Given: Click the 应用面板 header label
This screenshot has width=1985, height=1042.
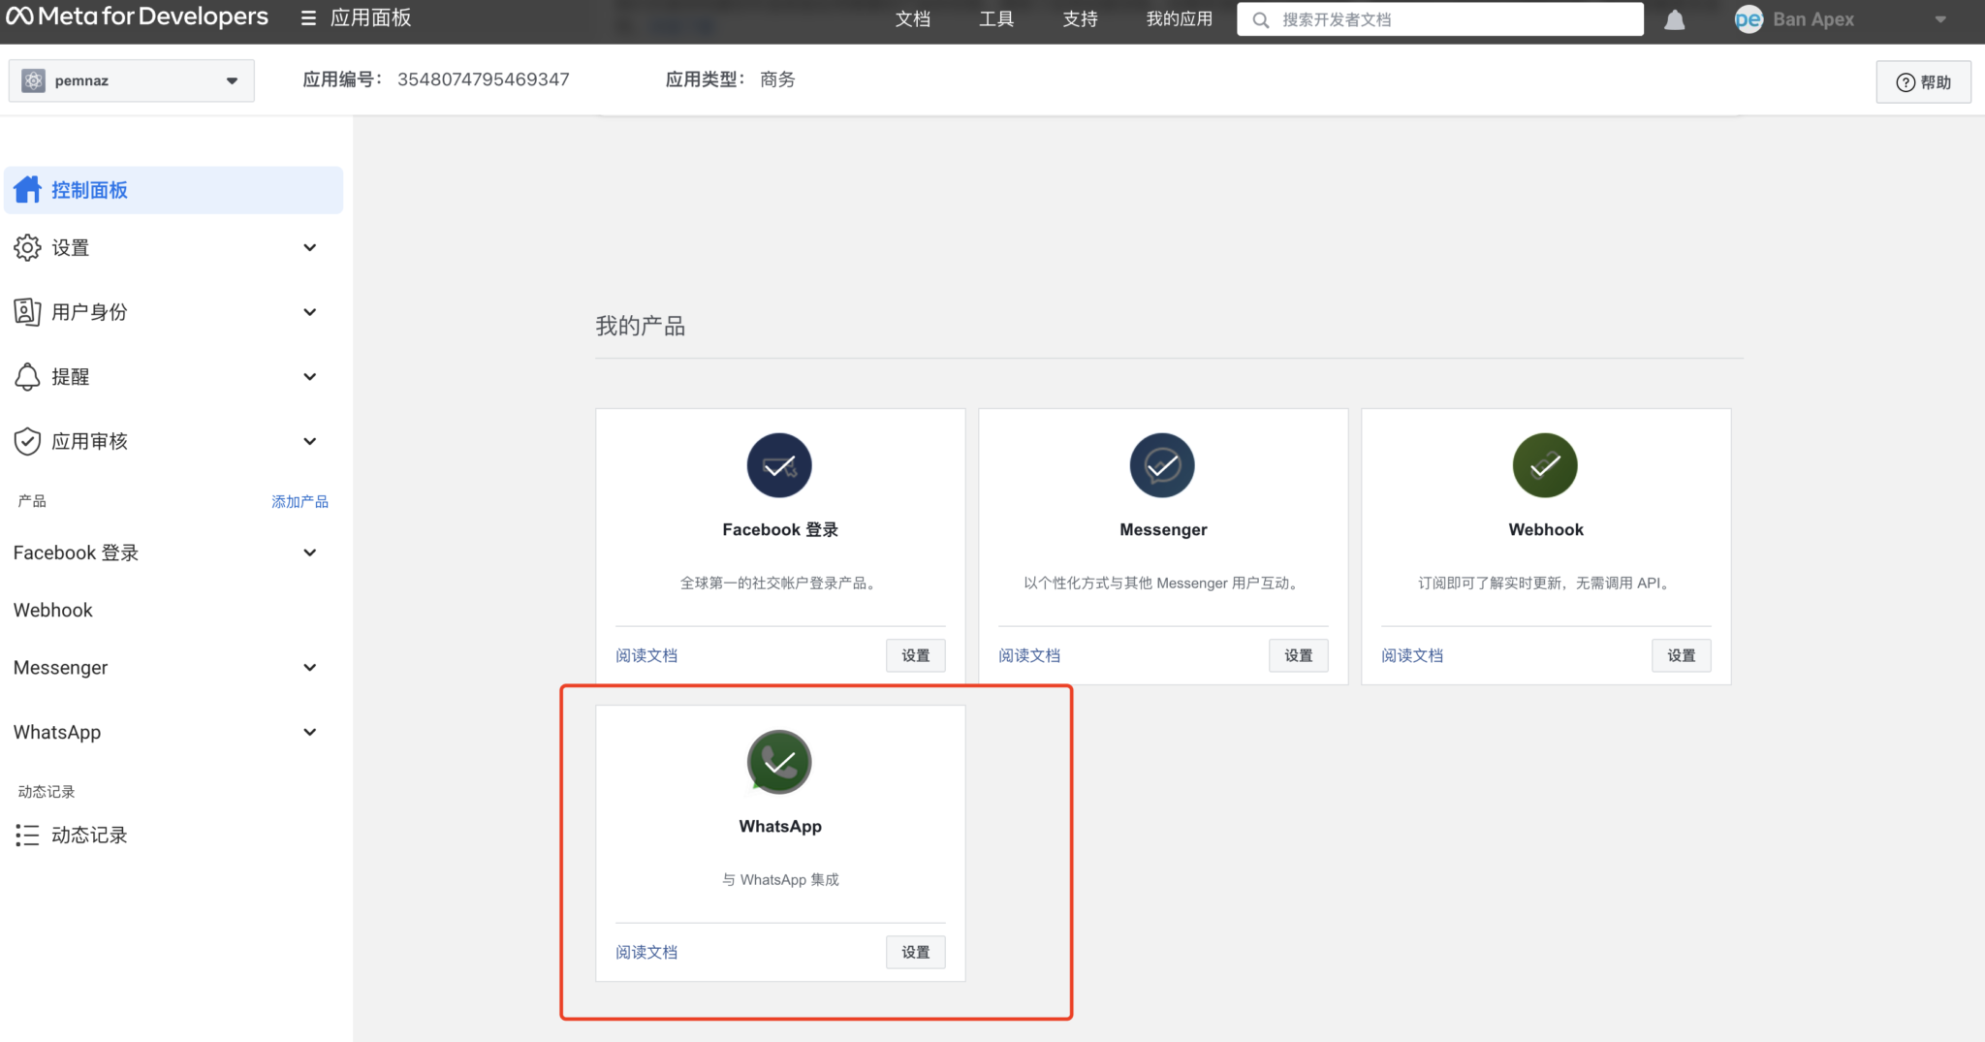Looking at the screenshot, I should coord(371,18).
